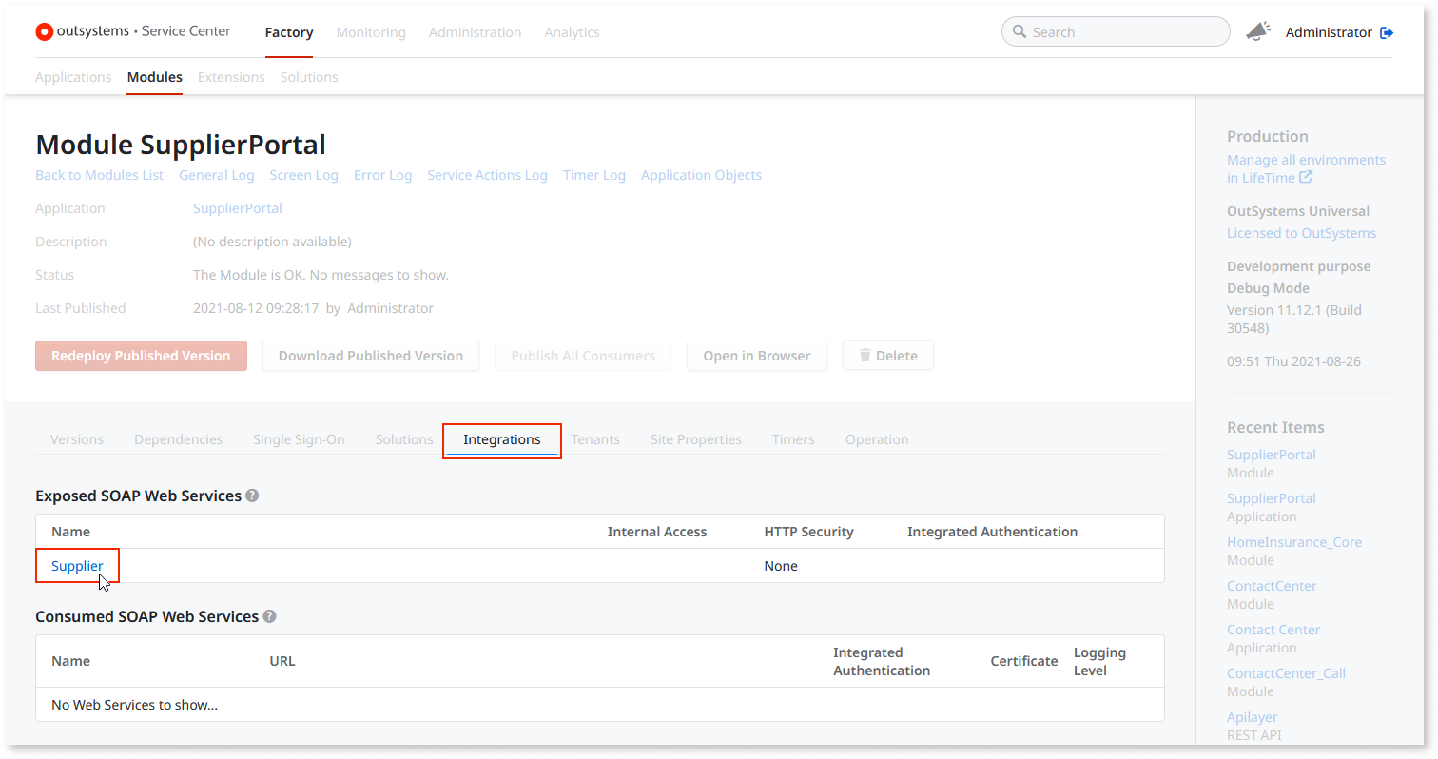Open the Site Properties tab
Image resolution: width=1438 pixels, height=759 pixels.
pos(695,438)
